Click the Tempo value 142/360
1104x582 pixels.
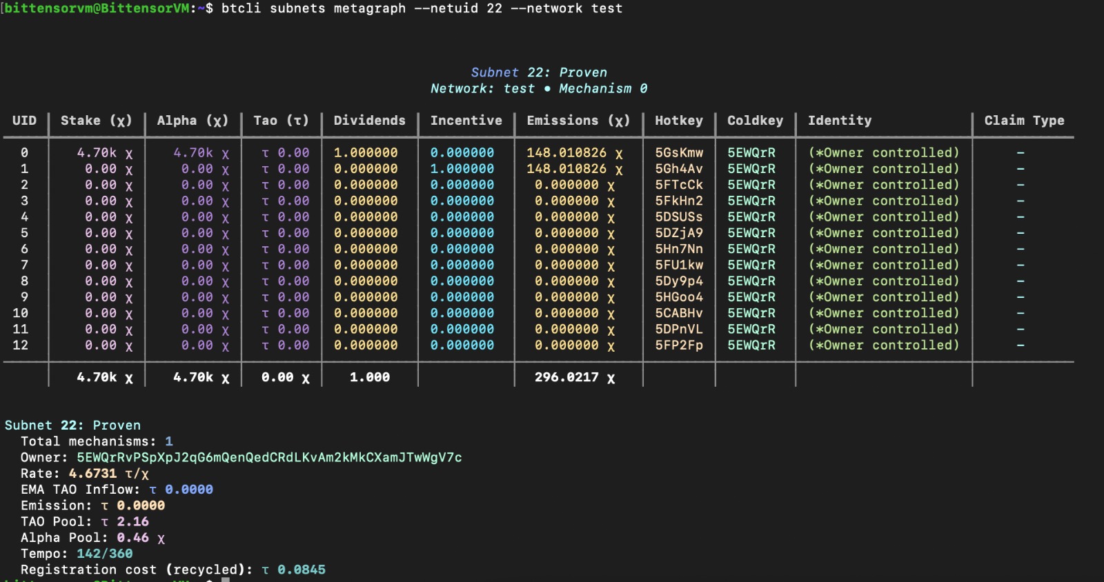point(104,554)
